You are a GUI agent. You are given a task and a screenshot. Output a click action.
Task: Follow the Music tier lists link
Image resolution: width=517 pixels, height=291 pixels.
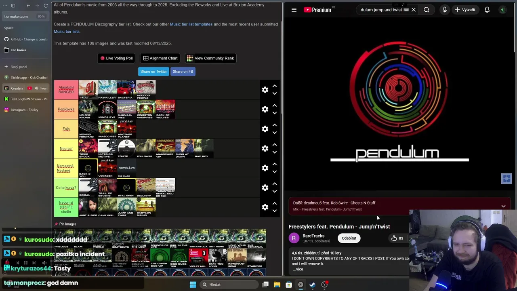[67, 32]
